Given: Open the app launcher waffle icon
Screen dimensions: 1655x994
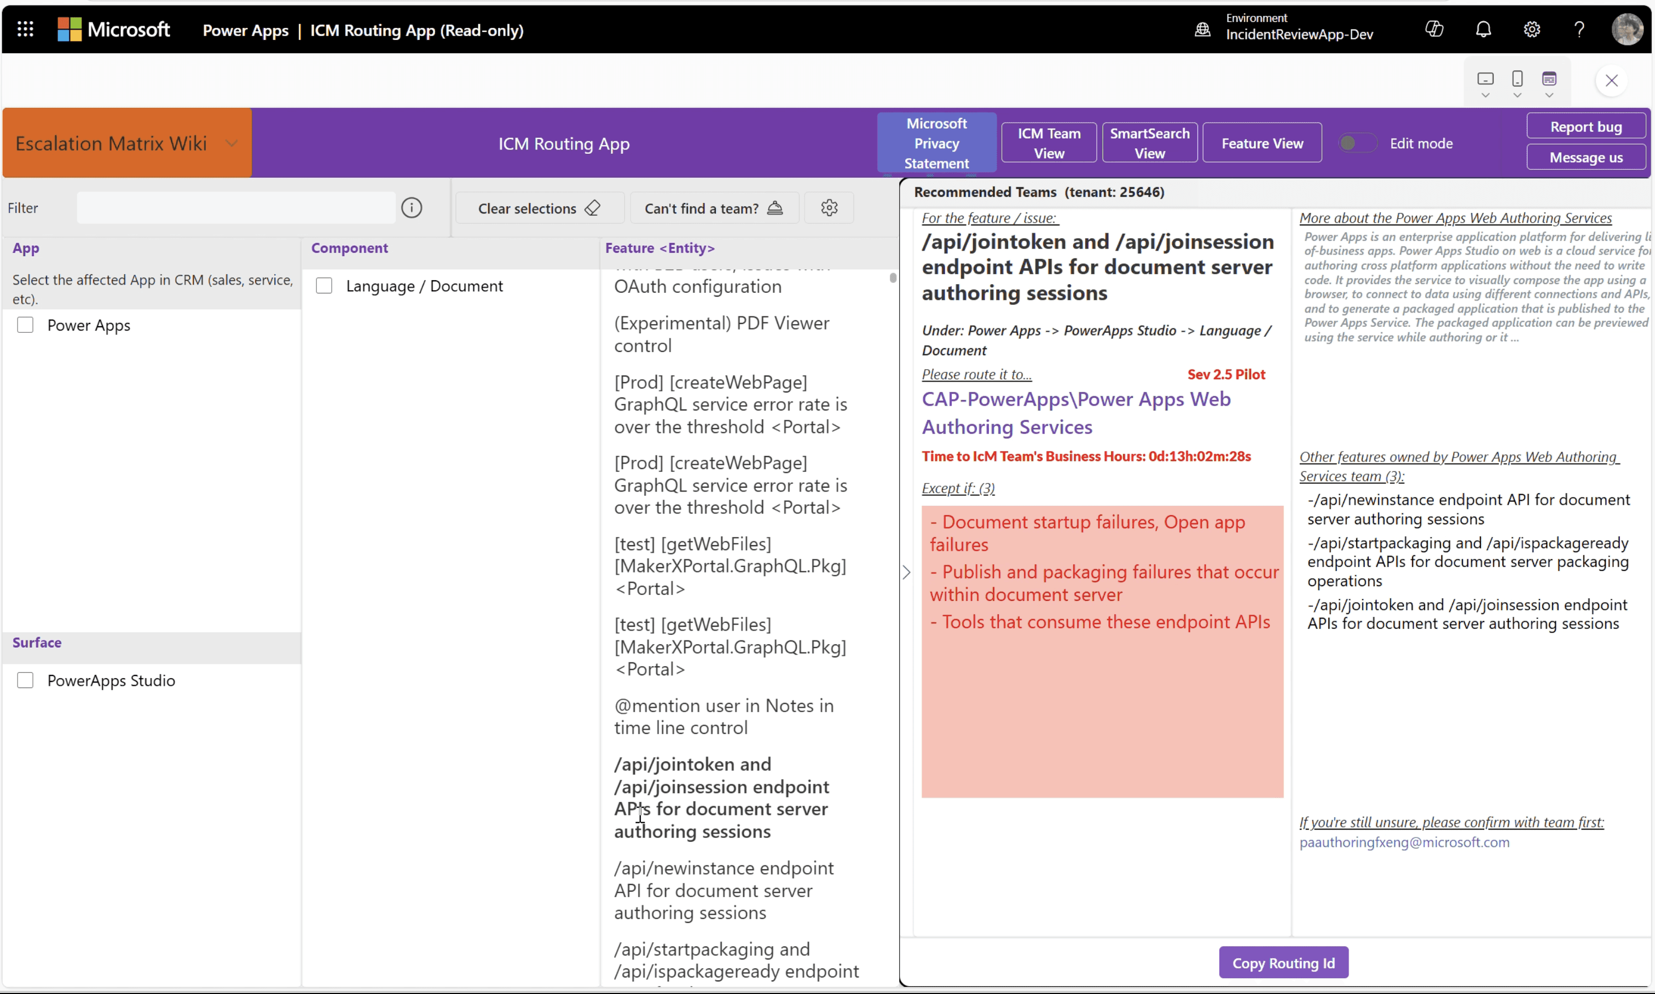Looking at the screenshot, I should point(26,30).
